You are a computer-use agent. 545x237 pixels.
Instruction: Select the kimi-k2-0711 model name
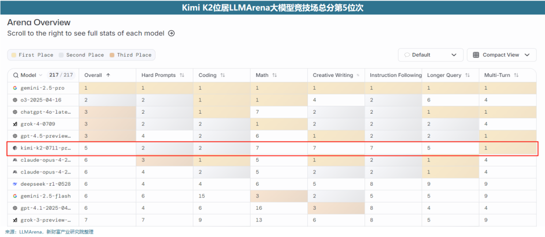coord(45,148)
